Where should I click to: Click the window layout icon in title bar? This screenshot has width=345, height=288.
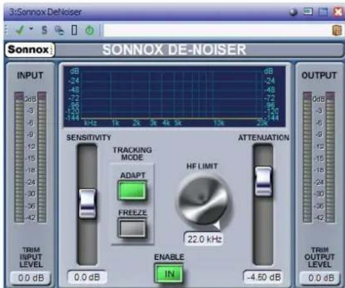click(x=308, y=11)
